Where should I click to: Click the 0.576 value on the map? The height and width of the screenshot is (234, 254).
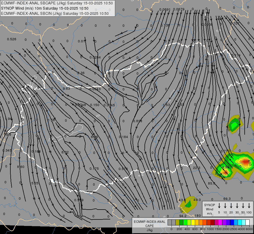[123, 169]
